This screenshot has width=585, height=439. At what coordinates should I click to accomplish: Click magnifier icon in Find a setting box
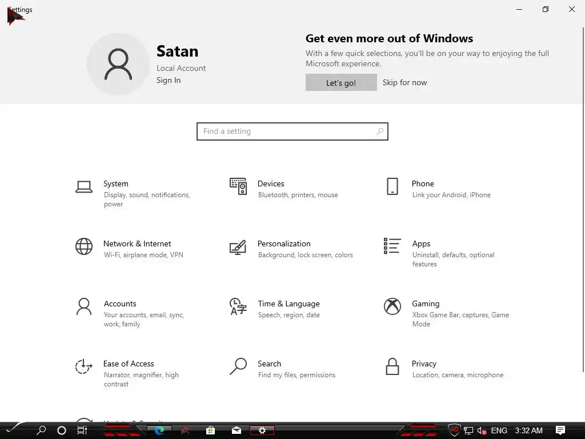380,131
